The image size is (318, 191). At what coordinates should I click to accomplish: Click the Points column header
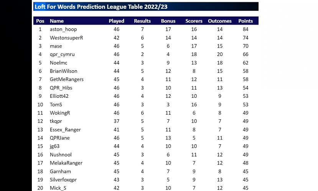246,21
